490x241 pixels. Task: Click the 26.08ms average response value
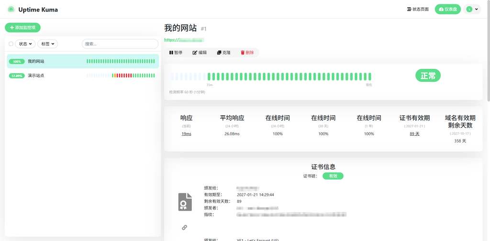(232, 134)
